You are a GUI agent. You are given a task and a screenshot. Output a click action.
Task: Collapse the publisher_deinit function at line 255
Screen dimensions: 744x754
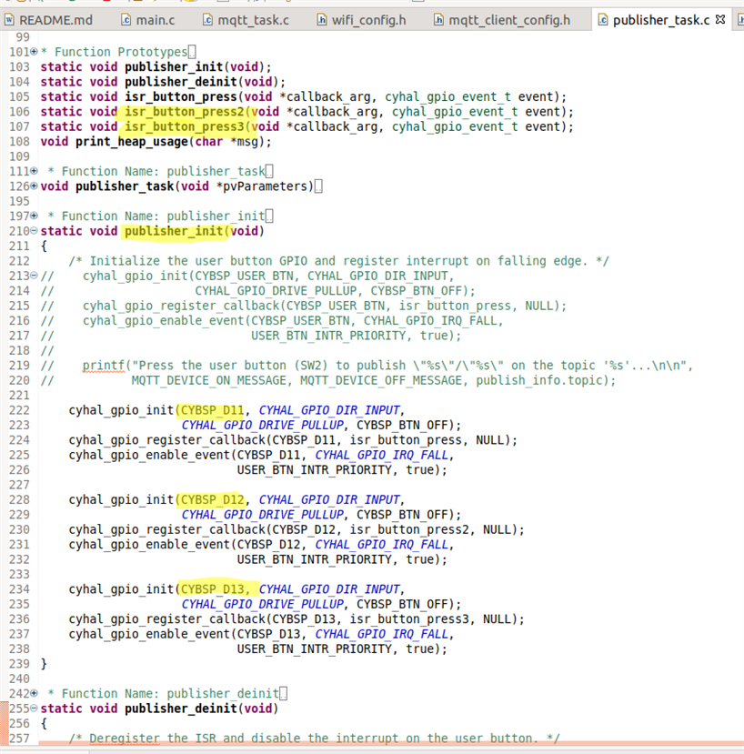click(x=34, y=708)
